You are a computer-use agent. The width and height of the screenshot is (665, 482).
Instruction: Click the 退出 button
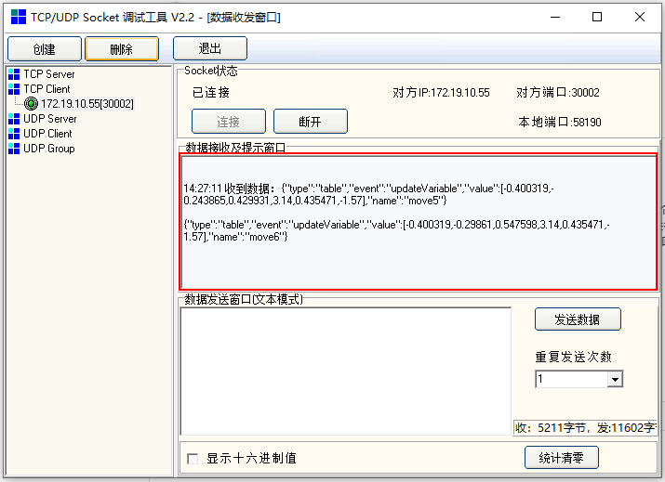coord(210,48)
